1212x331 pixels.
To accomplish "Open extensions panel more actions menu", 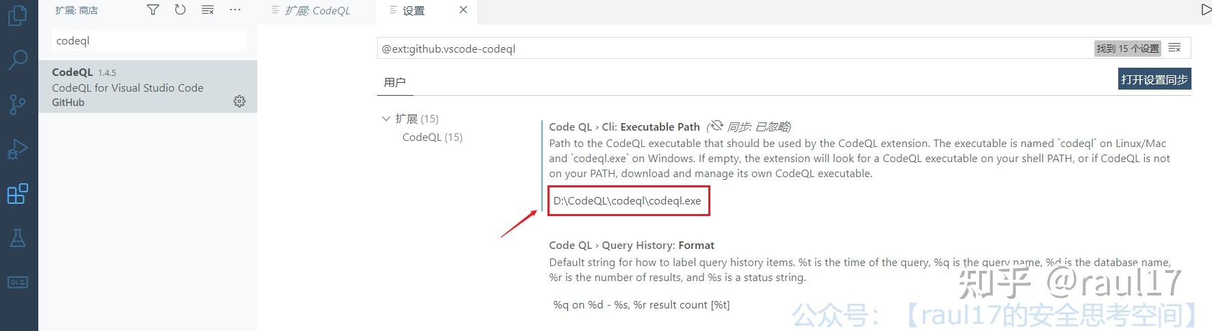I will 235,10.
